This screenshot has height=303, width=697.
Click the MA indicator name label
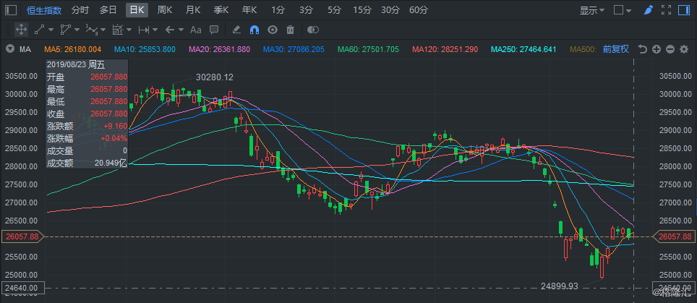pyautogui.click(x=25, y=49)
